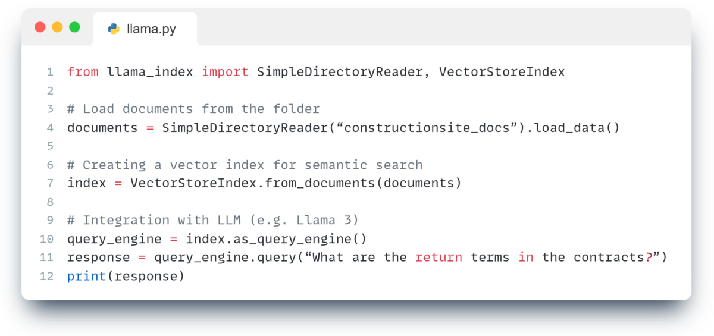Click the yellow minimize window button
The image size is (714, 336).
[x=57, y=27]
